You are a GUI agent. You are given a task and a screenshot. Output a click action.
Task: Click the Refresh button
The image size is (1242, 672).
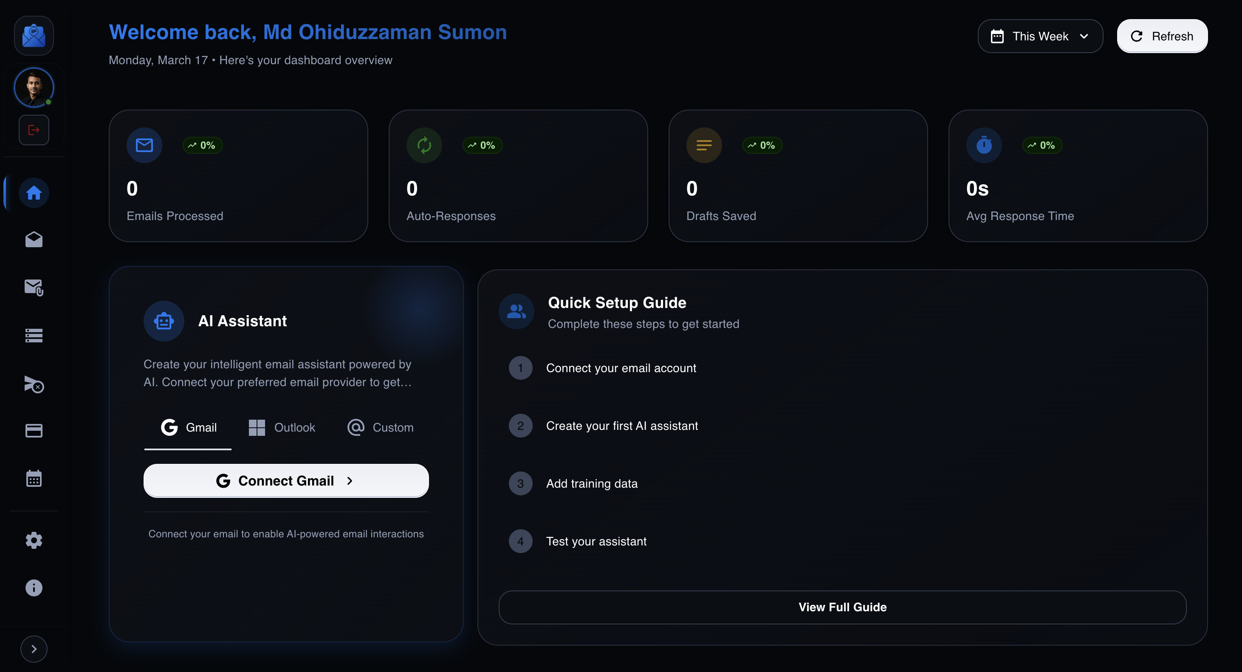click(x=1163, y=36)
